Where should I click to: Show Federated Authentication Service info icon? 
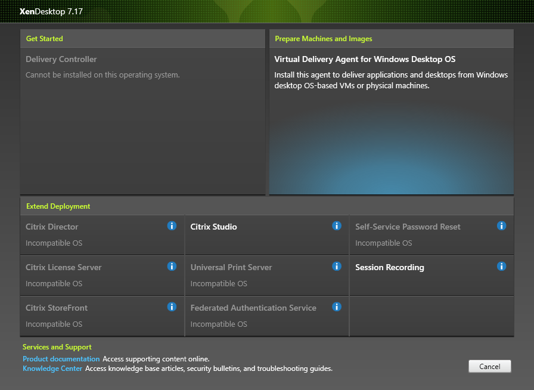[x=337, y=307]
